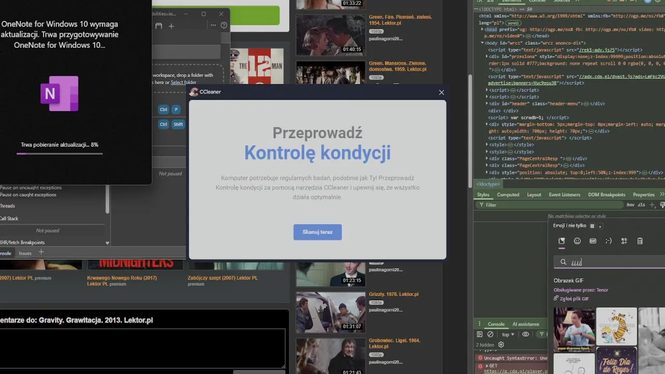Expand the div id="header" node
This screenshot has width=665, height=374.
click(487, 104)
